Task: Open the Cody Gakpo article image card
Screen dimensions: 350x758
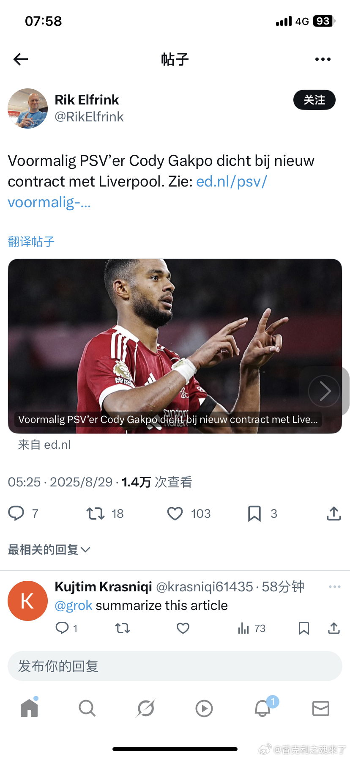Action: [x=175, y=346]
